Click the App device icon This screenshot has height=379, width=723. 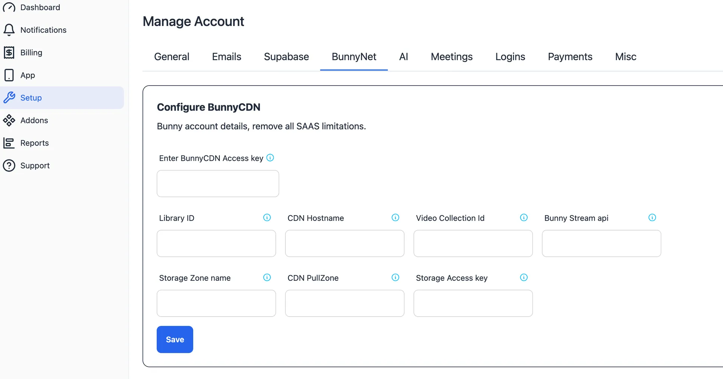9,75
